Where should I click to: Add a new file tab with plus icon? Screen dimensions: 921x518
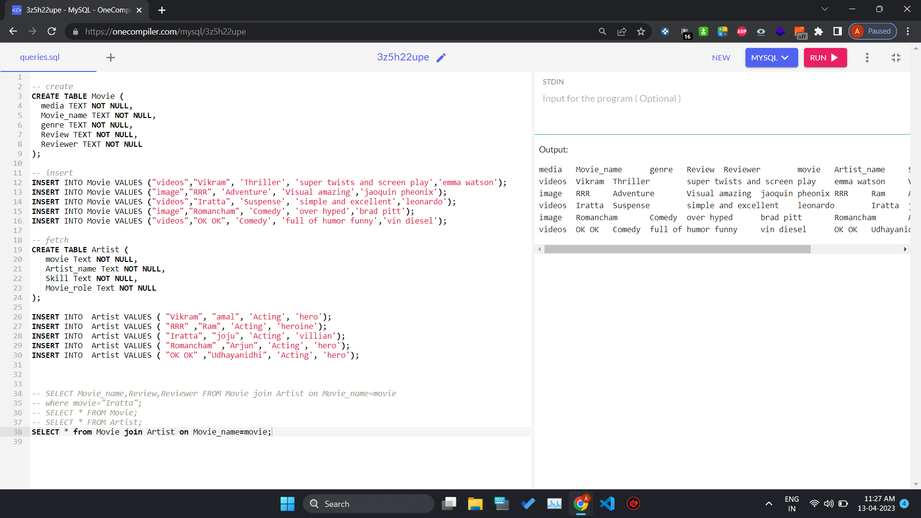tap(111, 58)
